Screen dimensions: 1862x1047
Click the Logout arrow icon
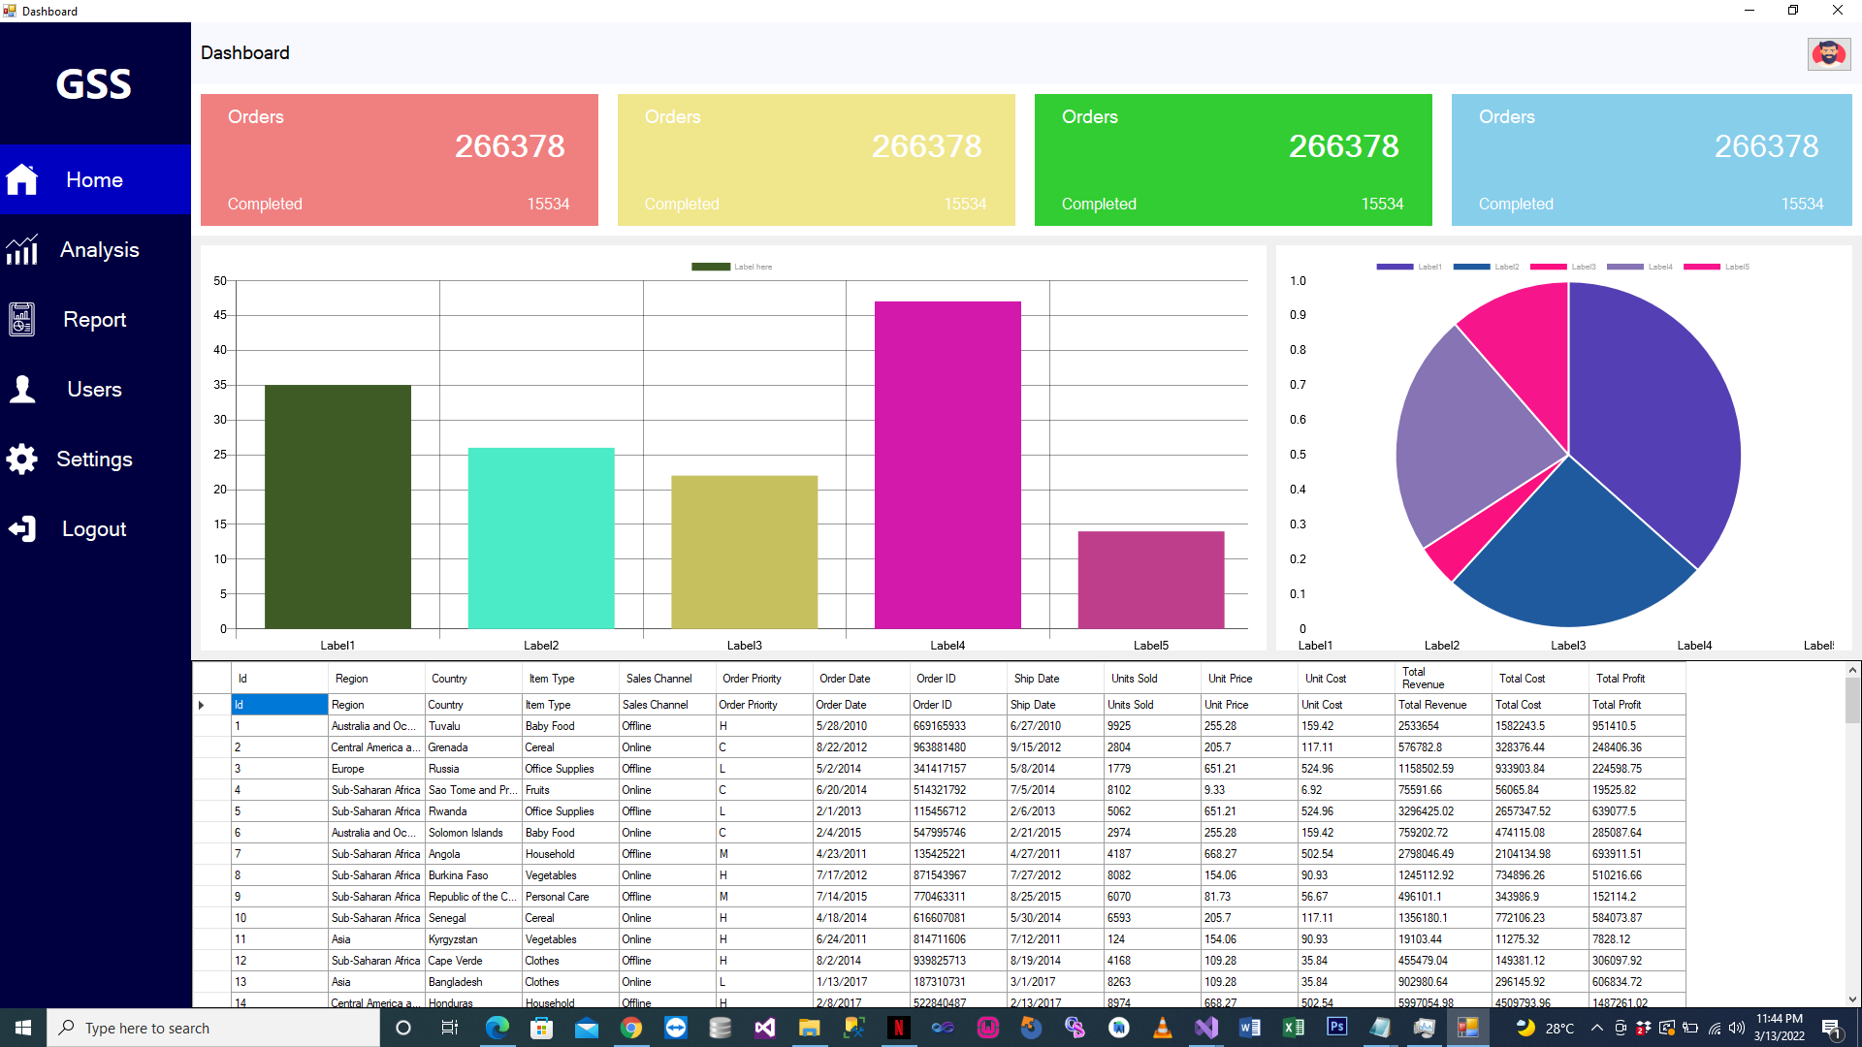21,528
